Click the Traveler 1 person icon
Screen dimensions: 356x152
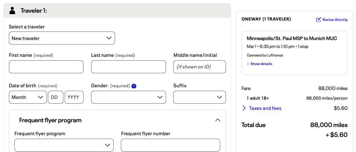[x=12, y=11]
